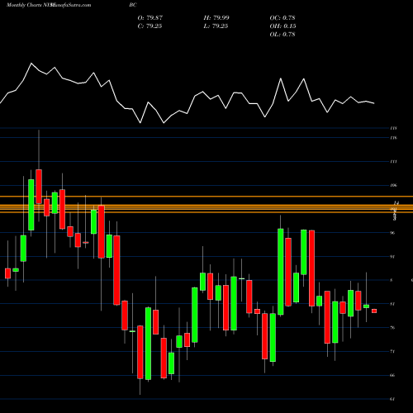Image resolution: width=413 pixels, height=413 pixels.
Task: Select the close value C: 79.25
Action: (150, 26)
